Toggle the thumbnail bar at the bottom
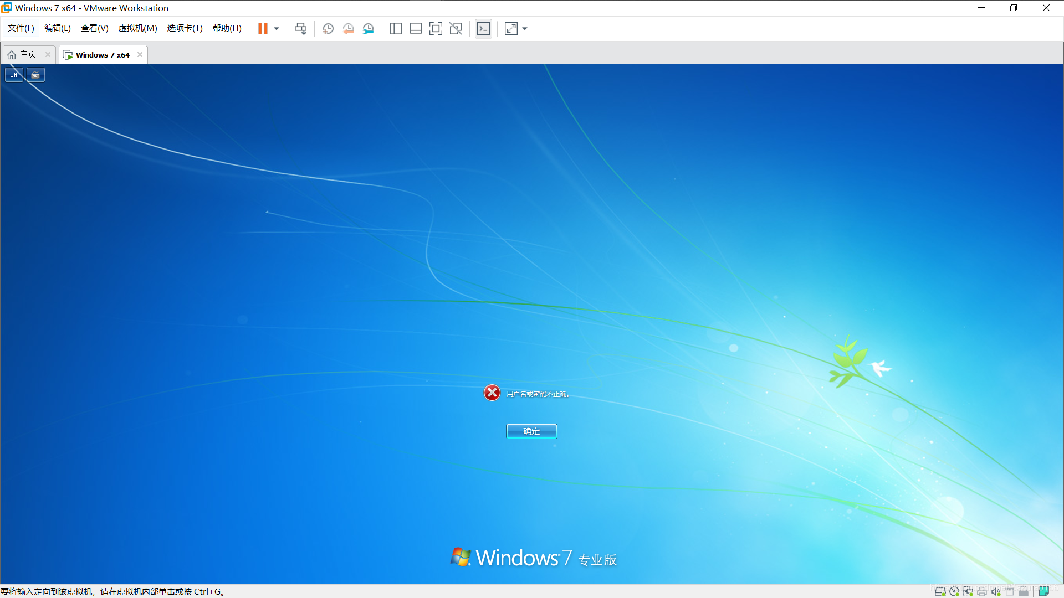The height and width of the screenshot is (598, 1064). (x=416, y=29)
